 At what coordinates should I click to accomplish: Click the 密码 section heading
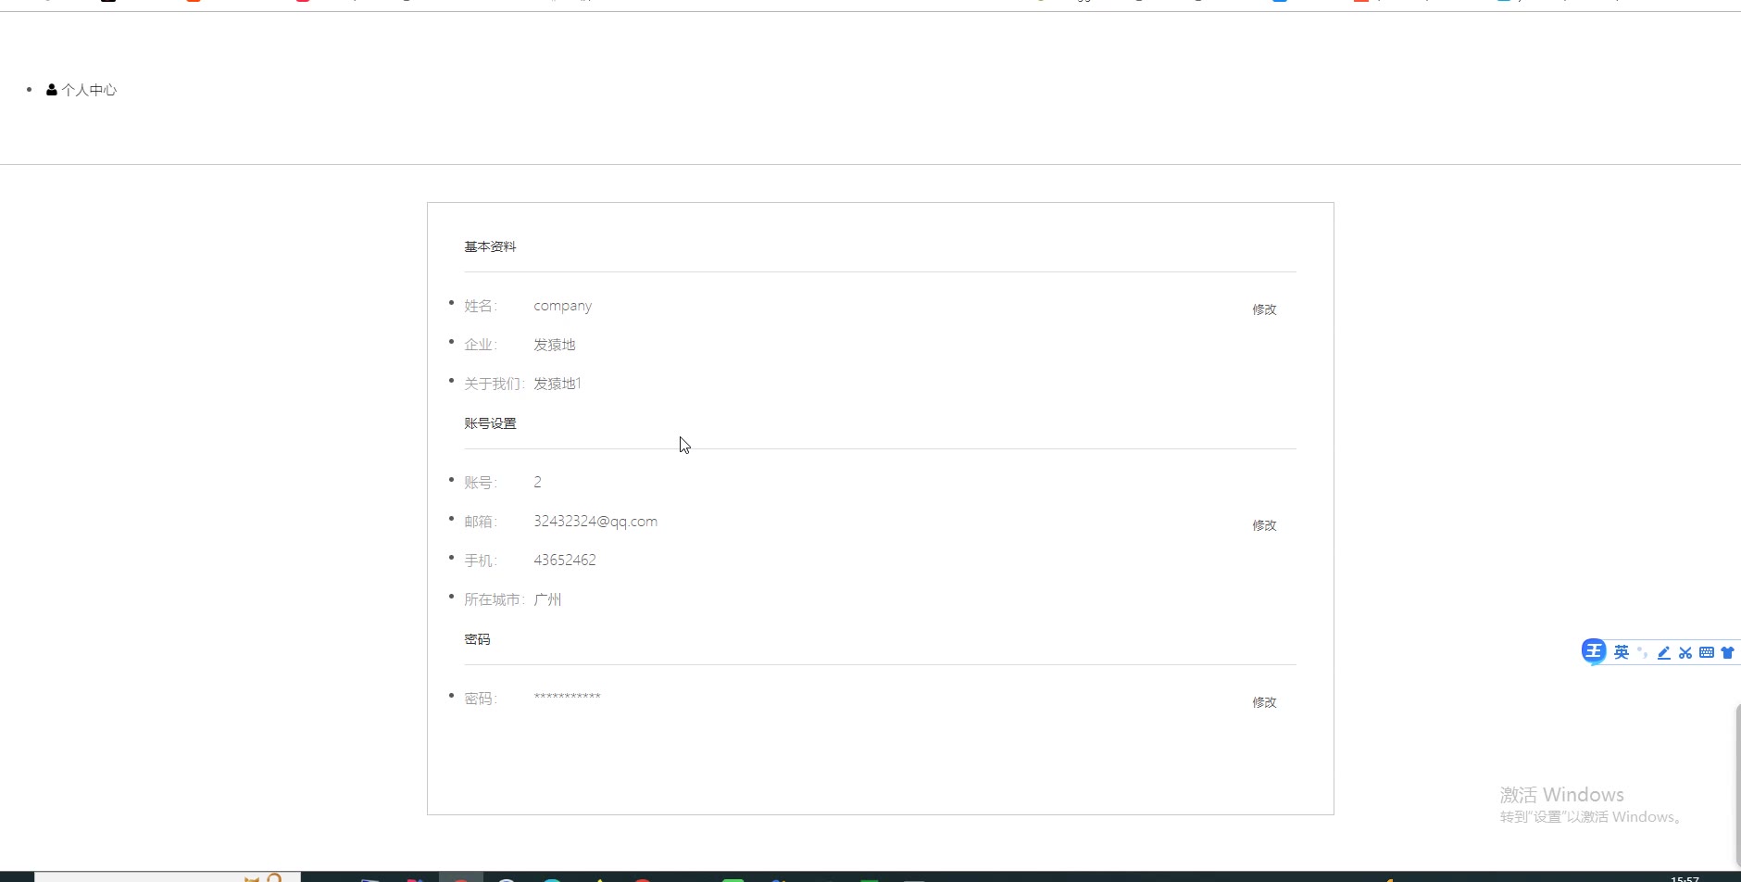477,639
